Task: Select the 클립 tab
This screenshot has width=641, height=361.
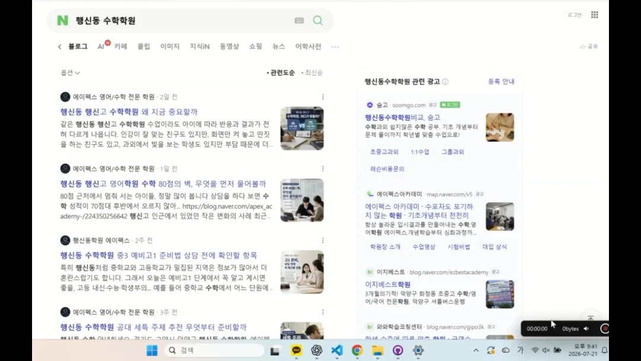Action: pos(144,46)
